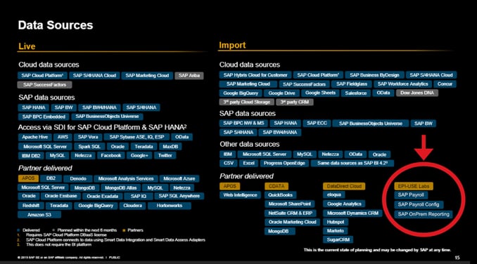The height and width of the screenshot is (264, 477).
Task: Click the Redshift tag
Action: 31,206
